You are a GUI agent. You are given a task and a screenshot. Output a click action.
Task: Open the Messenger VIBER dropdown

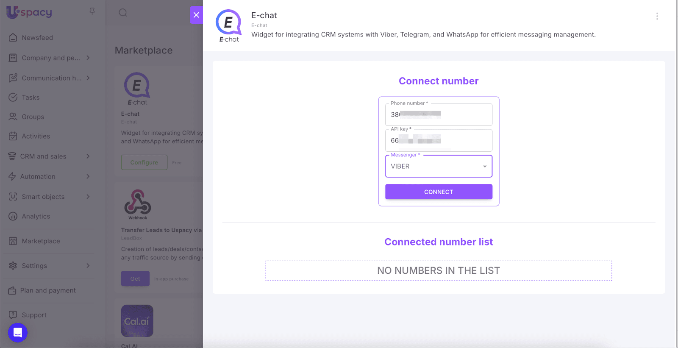(439, 166)
